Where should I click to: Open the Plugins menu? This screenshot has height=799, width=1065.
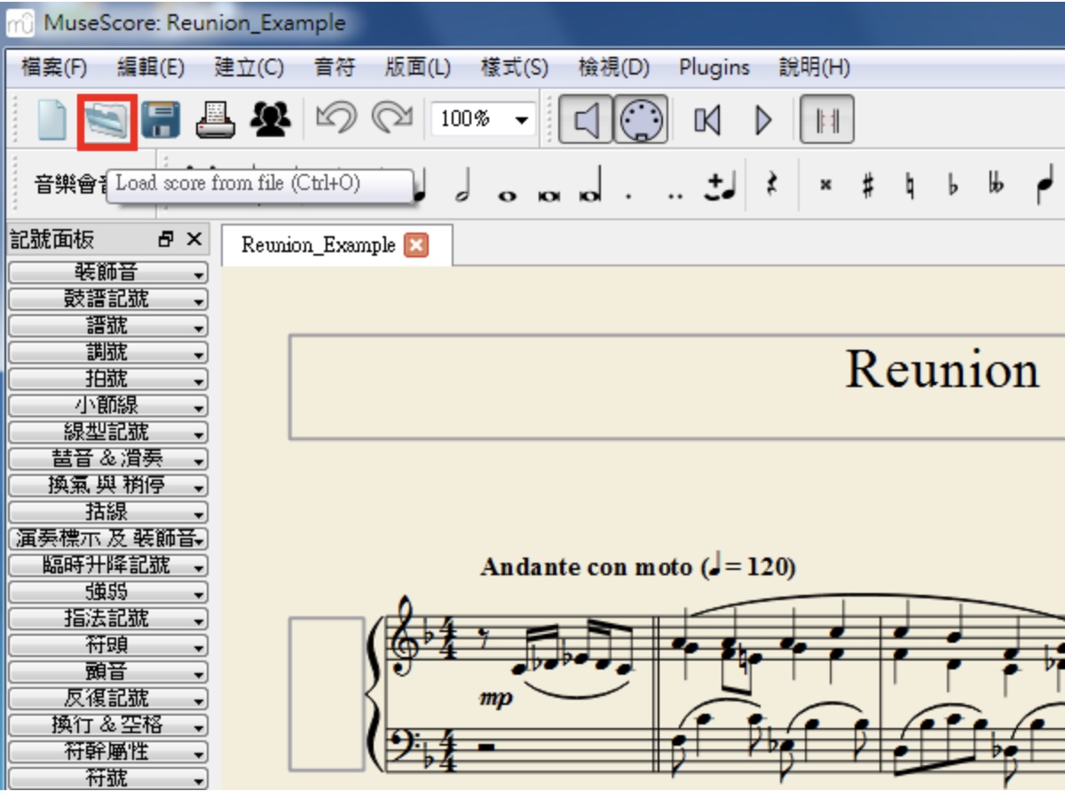tap(714, 67)
